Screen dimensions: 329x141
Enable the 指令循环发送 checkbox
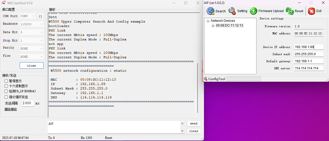click(x=6, y=97)
